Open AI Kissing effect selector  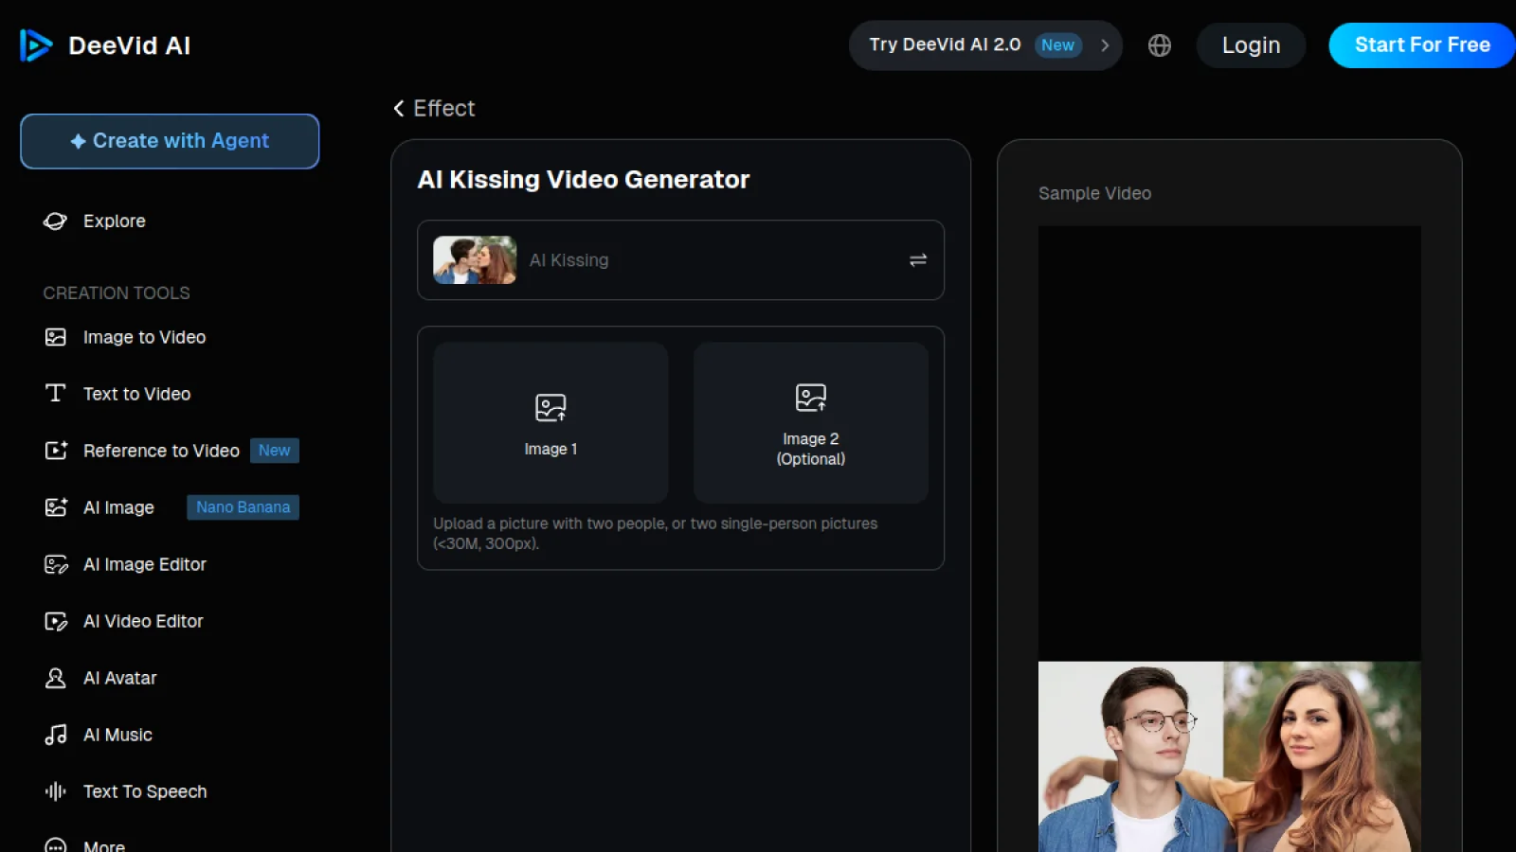680,260
